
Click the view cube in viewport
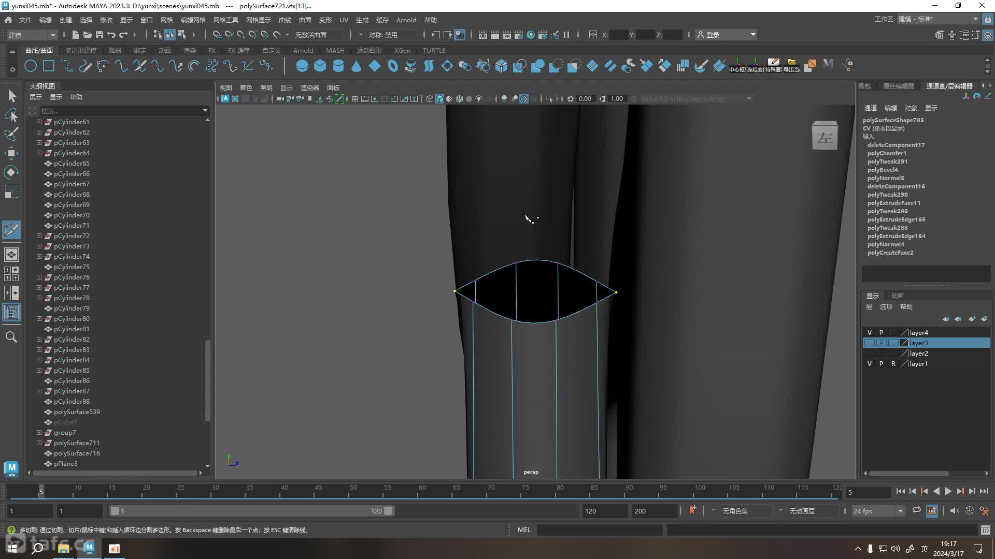(x=825, y=136)
